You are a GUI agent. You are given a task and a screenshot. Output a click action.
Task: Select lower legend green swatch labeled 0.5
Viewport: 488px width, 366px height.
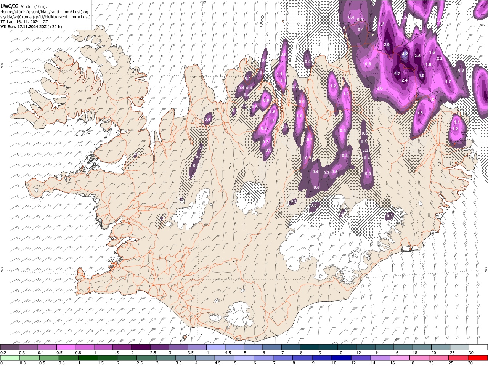point(49,358)
